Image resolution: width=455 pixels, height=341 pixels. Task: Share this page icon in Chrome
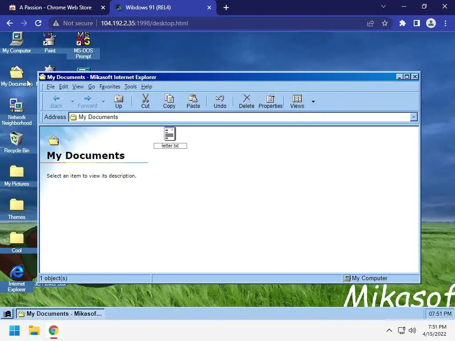click(x=370, y=23)
